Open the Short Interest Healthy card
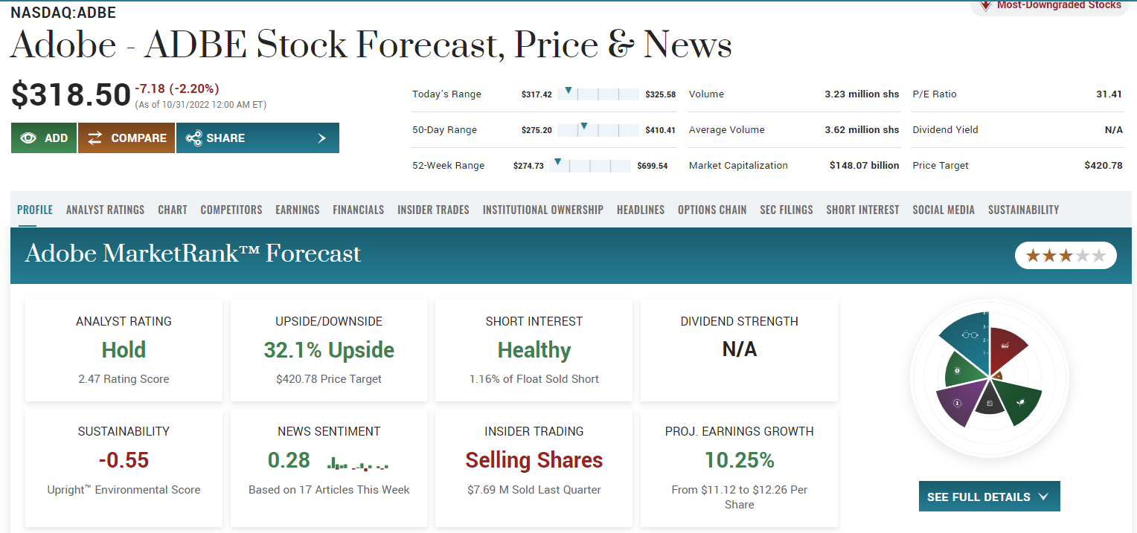The height and width of the screenshot is (533, 1137). (534, 350)
